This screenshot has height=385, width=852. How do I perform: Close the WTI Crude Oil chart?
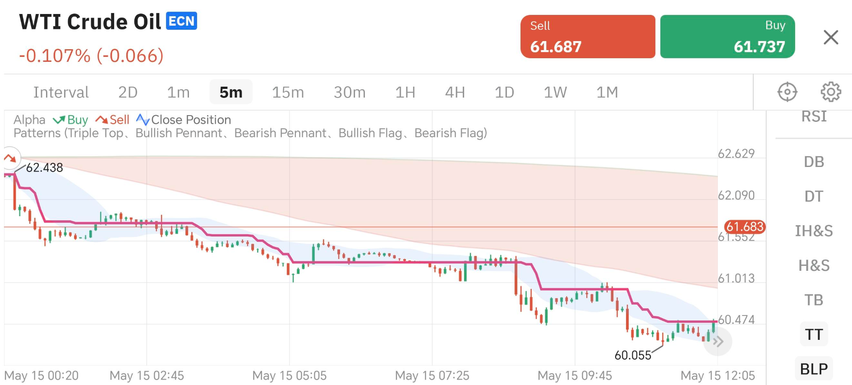(830, 37)
